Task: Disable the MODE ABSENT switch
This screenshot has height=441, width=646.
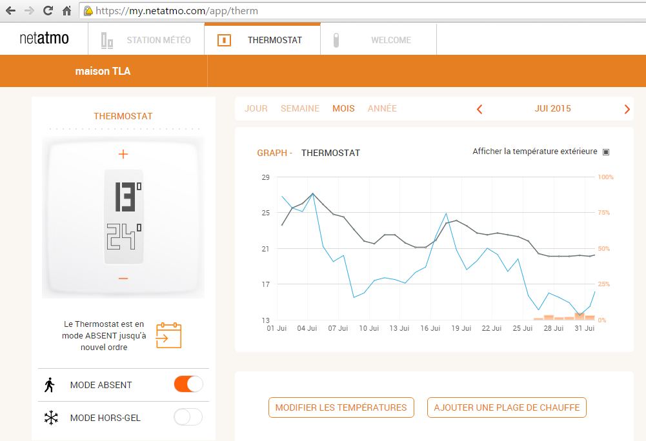Action: (188, 384)
